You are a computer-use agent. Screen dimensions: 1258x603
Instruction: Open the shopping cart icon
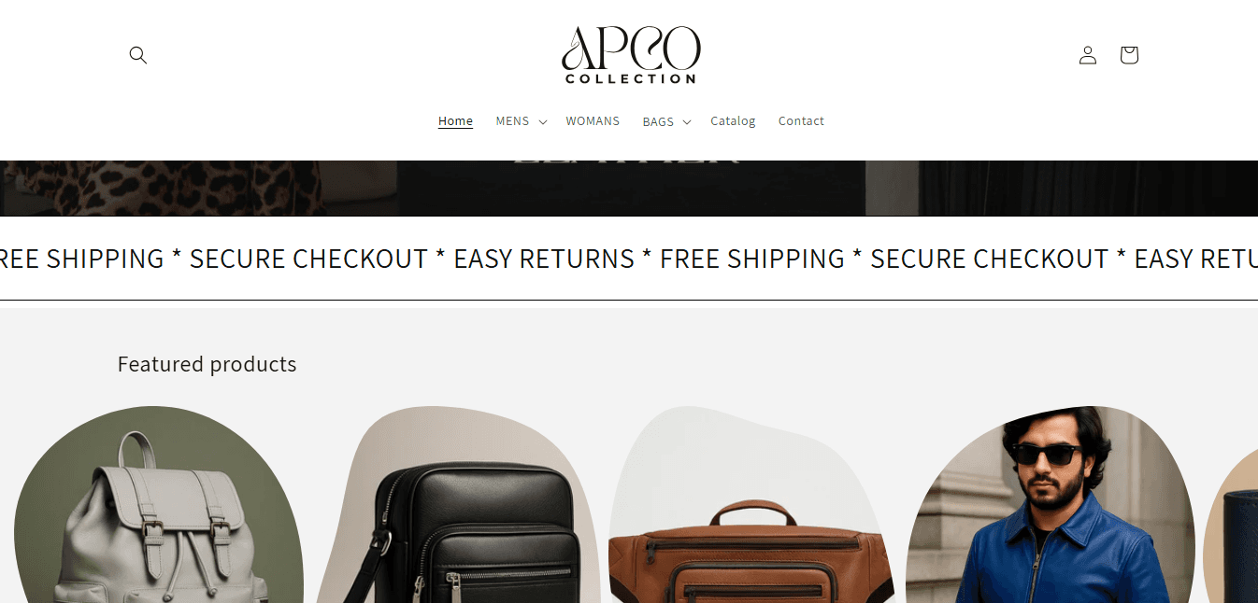pos(1129,55)
